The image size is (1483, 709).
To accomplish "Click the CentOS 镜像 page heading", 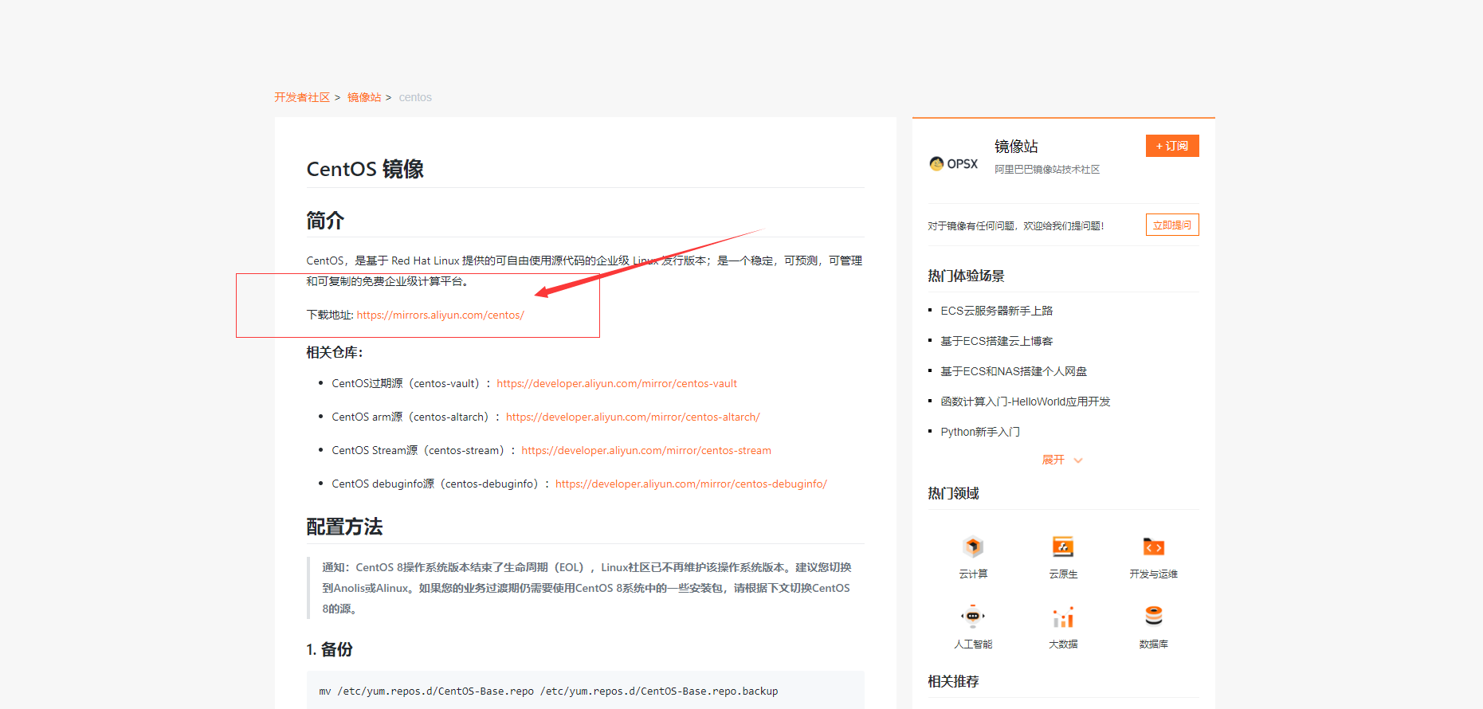I will 365,169.
